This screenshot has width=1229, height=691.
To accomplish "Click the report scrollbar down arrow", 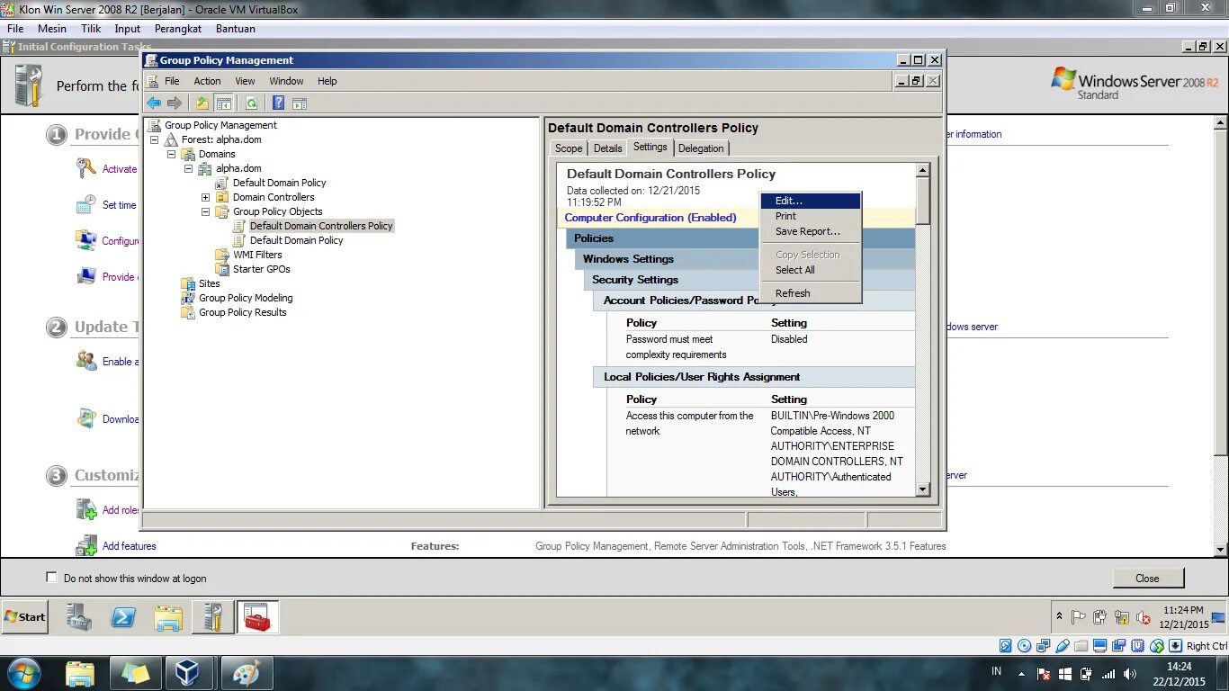I will pos(922,489).
